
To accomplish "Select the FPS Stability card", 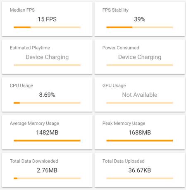I will (140, 19).
